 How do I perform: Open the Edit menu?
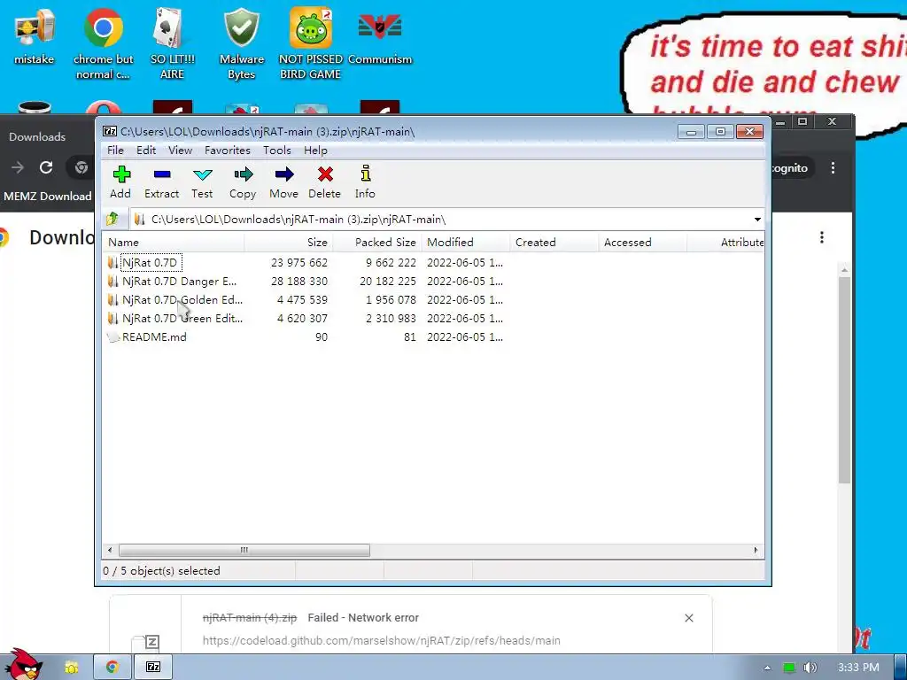tap(146, 151)
